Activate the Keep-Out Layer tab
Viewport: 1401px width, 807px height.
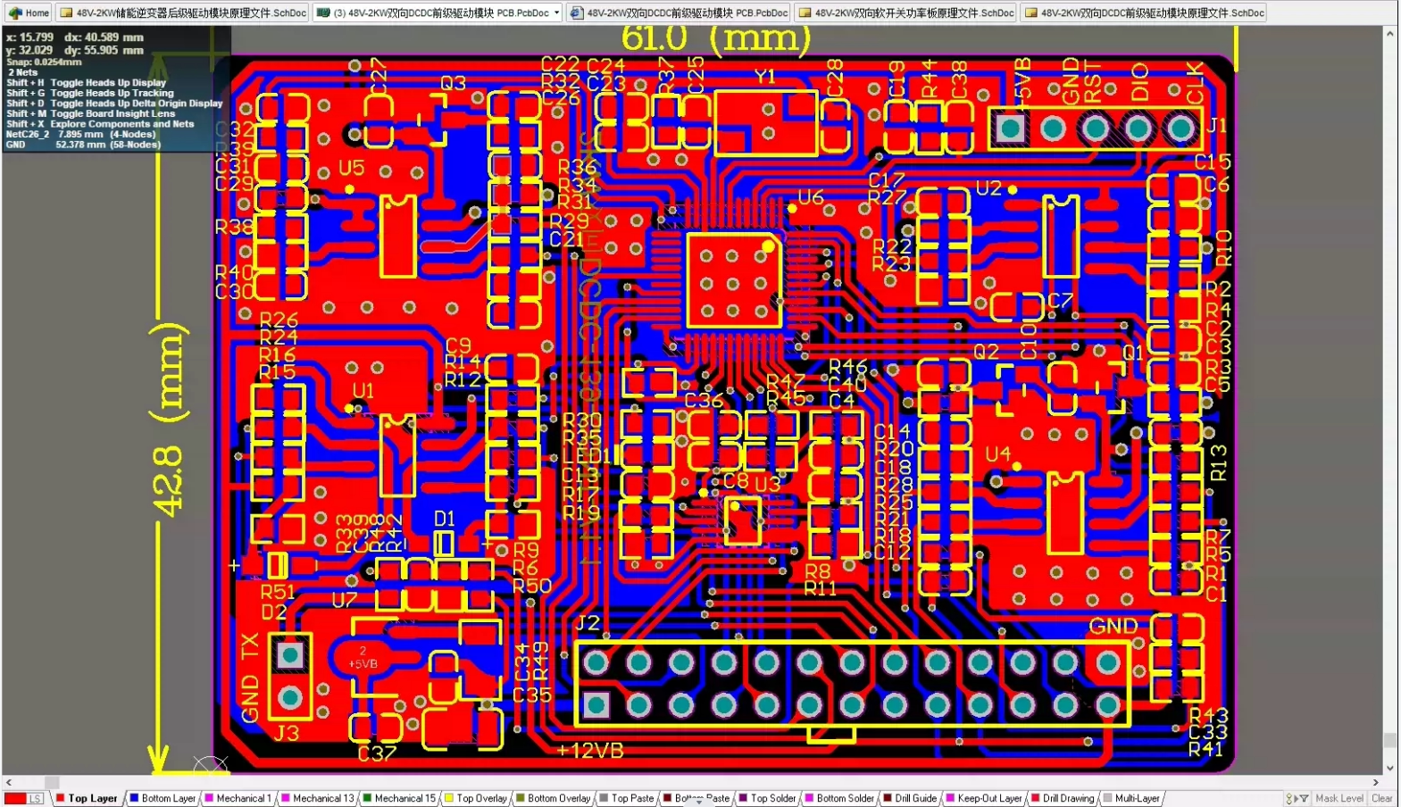983,798
